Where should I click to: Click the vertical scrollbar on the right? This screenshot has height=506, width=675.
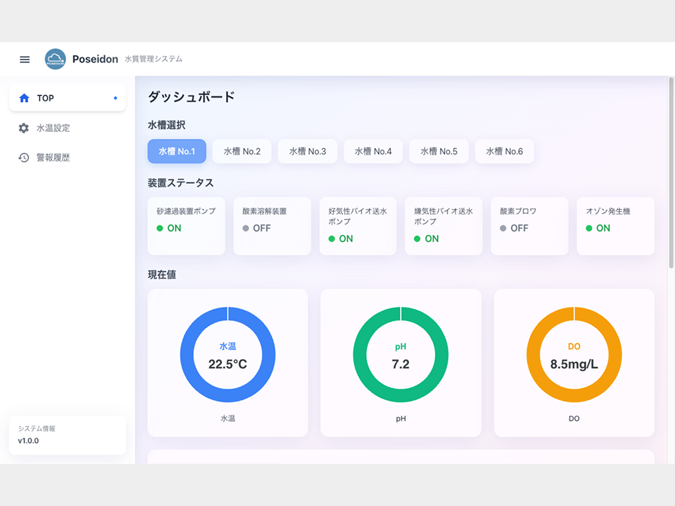(670, 173)
